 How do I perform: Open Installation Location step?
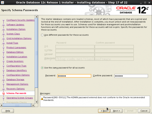17,57
